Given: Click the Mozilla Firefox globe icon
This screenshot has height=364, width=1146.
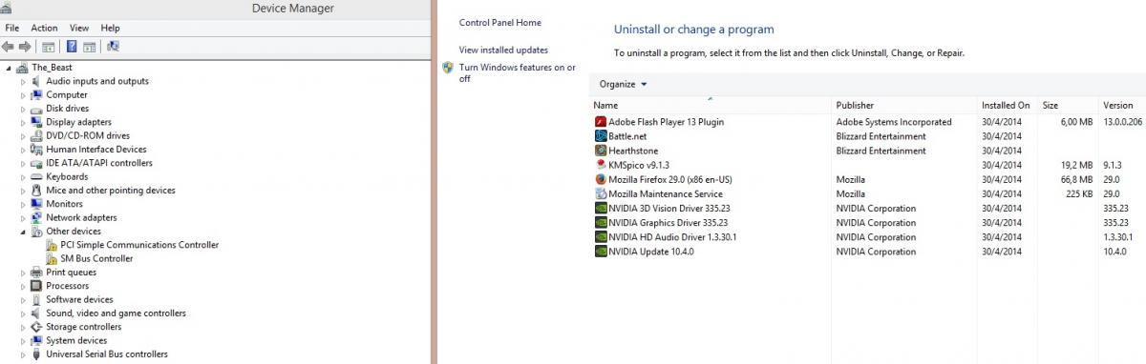Looking at the screenshot, I should 601,179.
